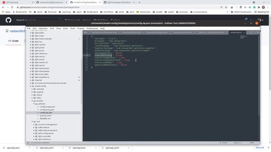271x152 pixels.
Task: Open first openapi.json download item
Action: point(13,148)
